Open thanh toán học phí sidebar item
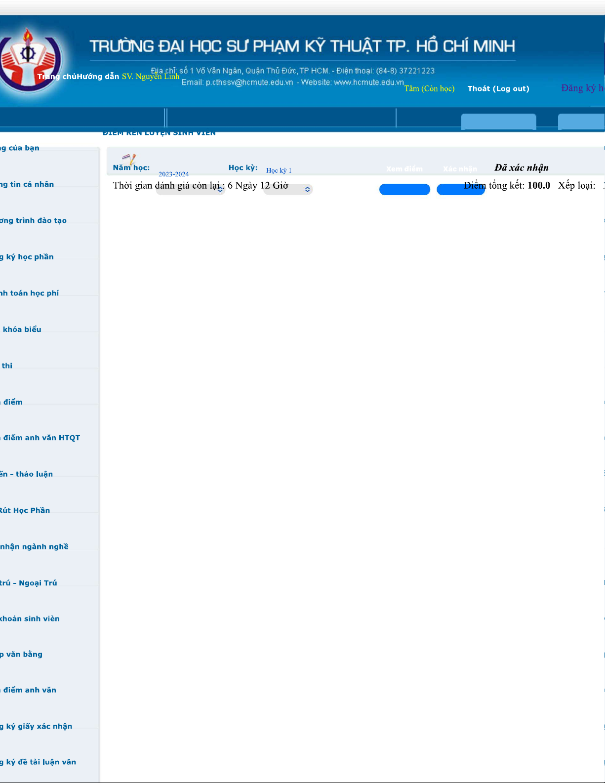 tap(30, 293)
